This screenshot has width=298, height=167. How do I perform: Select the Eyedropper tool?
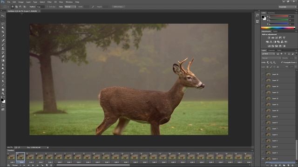click(3, 36)
